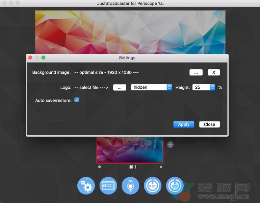Close Settings dialog via red window button
The width and height of the screenshot is (260, 203).
click(30, 58)
